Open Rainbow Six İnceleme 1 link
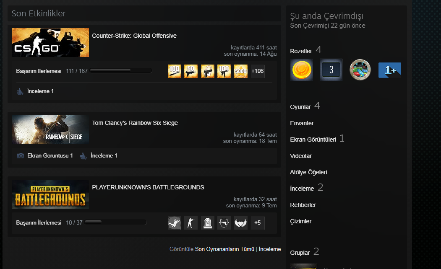441x269 pixels. point(104,155)
